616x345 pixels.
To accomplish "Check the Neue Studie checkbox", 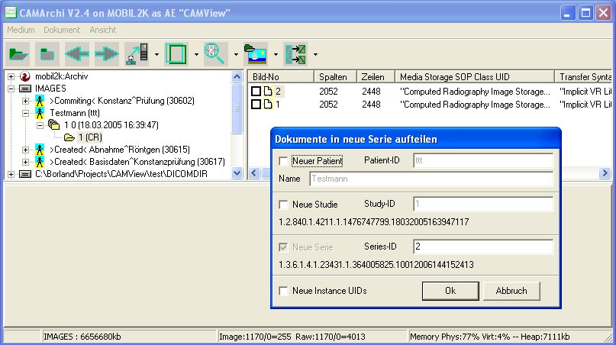I will click(283, 205).
